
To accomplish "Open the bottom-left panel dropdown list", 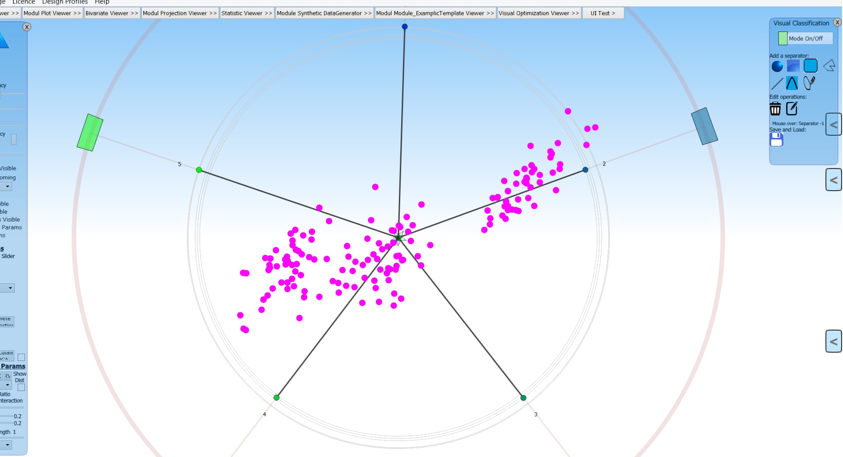I will tap(7, 445).
